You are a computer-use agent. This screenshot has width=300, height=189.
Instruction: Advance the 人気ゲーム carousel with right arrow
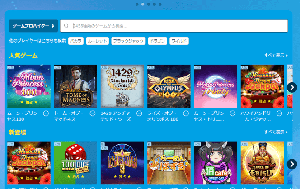292,87
